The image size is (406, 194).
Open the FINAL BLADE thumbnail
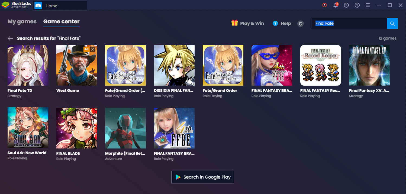(x=77, y=128)
